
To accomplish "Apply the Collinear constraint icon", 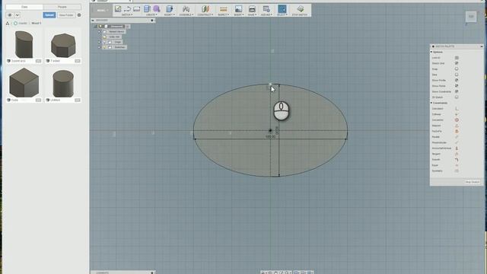I will [x=457, y=114].
